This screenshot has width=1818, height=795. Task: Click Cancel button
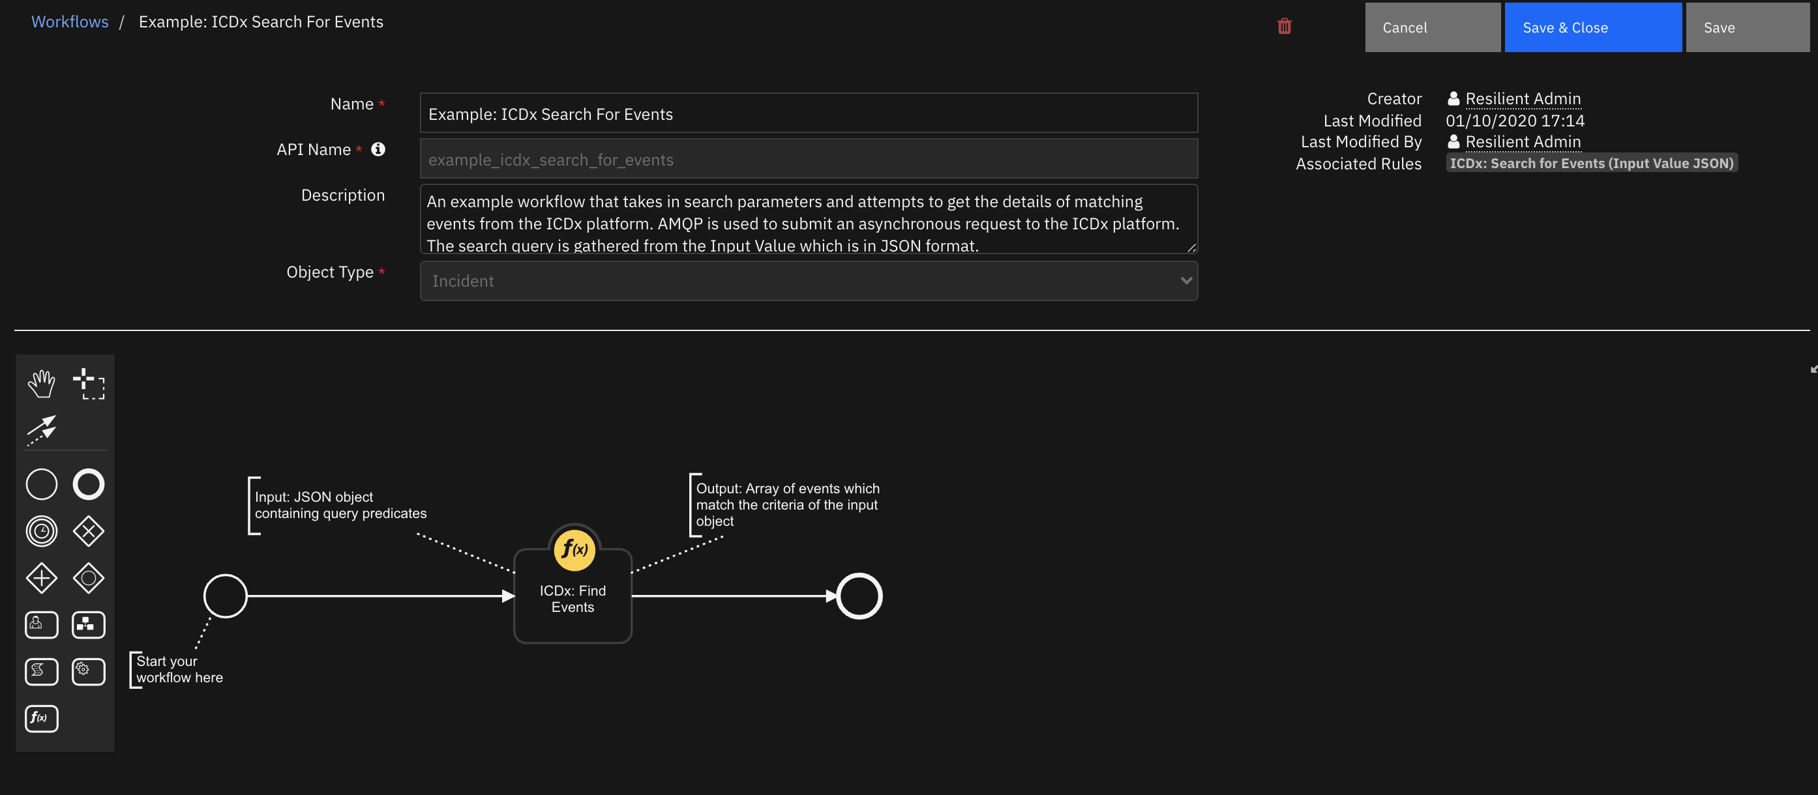tap(1433, 27)
